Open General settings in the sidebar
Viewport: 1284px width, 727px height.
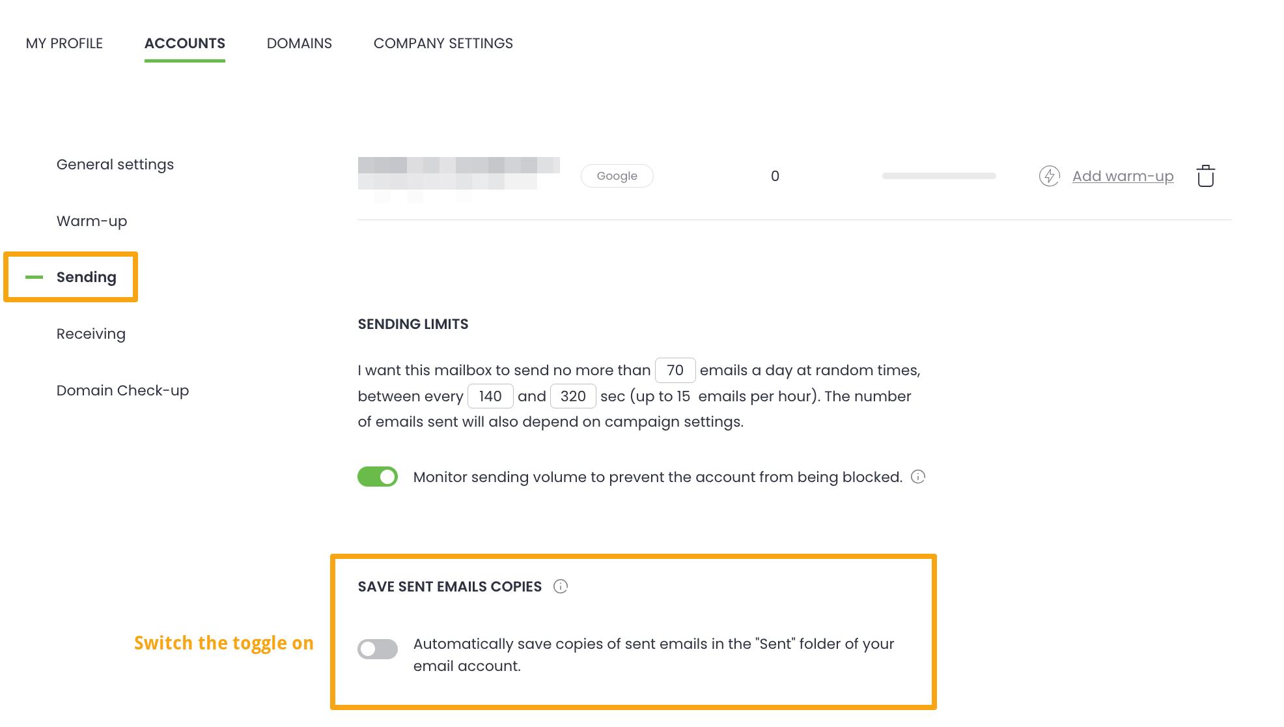pos(115,164)
